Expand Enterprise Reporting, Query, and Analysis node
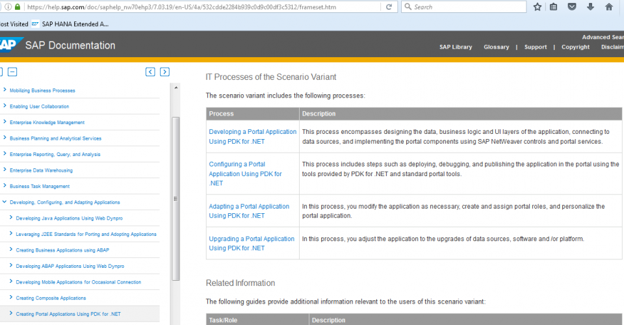This screenshot has height=325, width=624. click(5, 153)
